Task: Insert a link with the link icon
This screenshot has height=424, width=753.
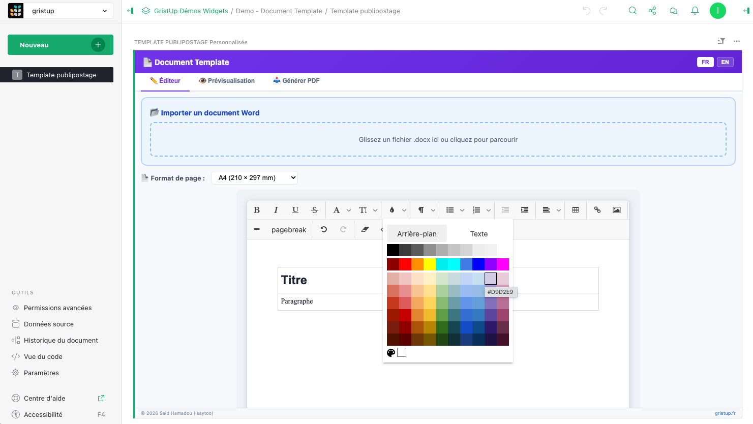Action: point(597,210)
